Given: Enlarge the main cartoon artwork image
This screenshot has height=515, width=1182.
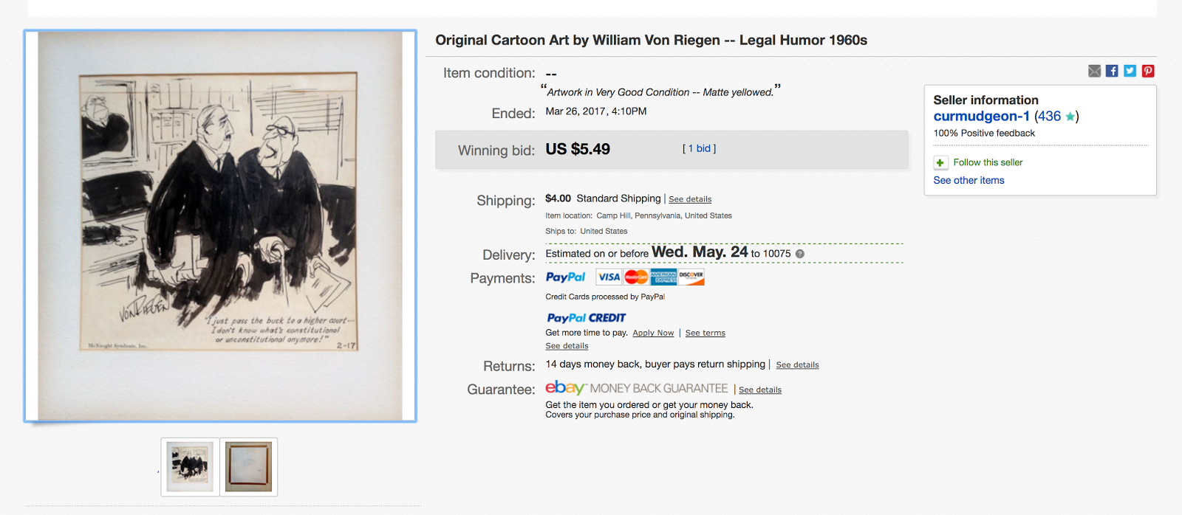Looking at the screenshot, I should click(x=220, y=226).
